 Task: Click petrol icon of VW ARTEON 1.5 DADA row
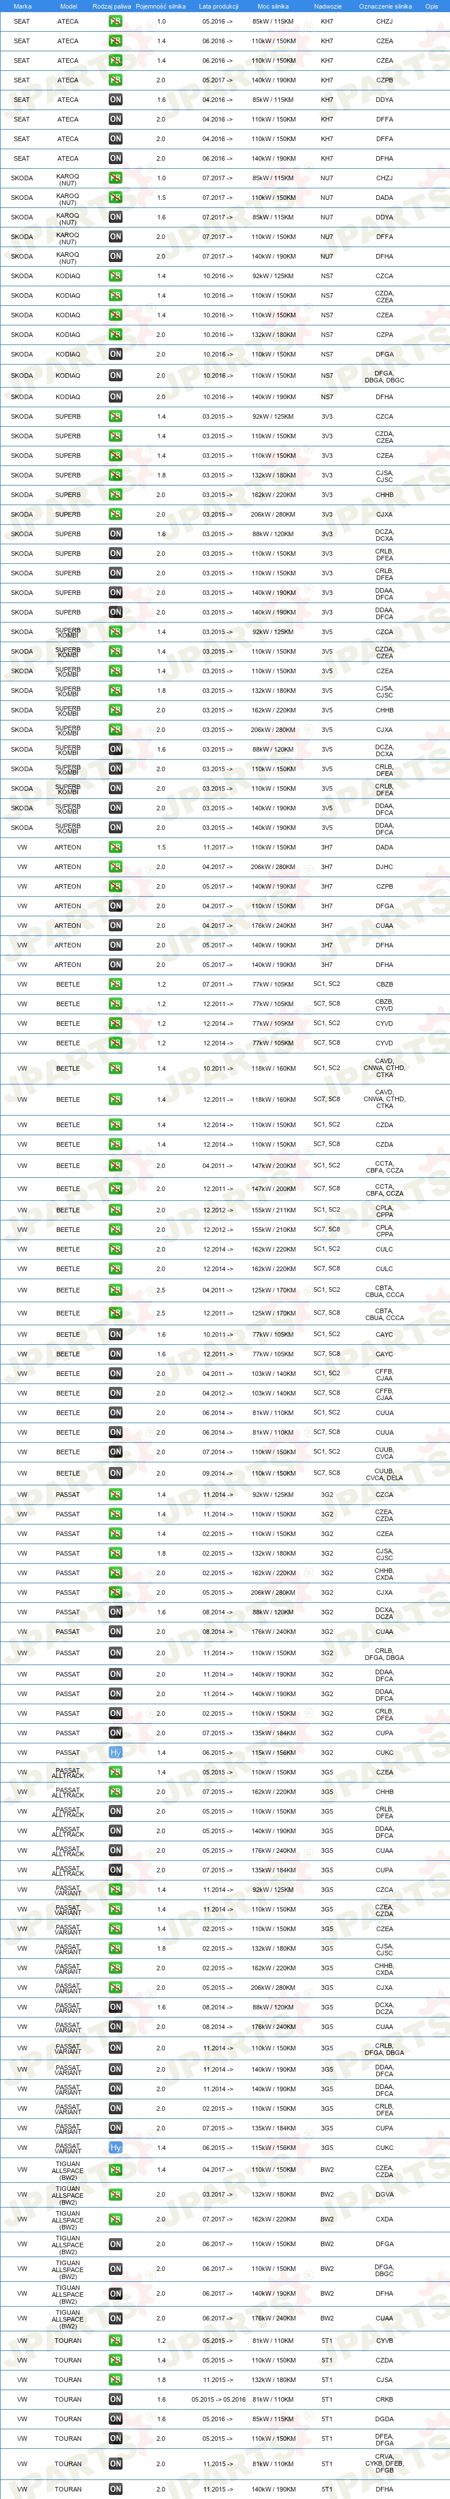click(116, 847)
